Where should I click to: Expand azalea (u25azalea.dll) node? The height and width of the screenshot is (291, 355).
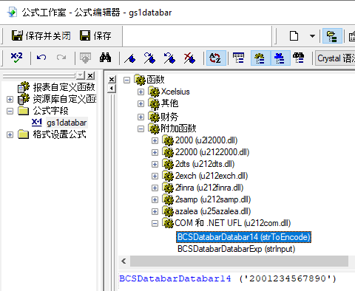point(155,211)
